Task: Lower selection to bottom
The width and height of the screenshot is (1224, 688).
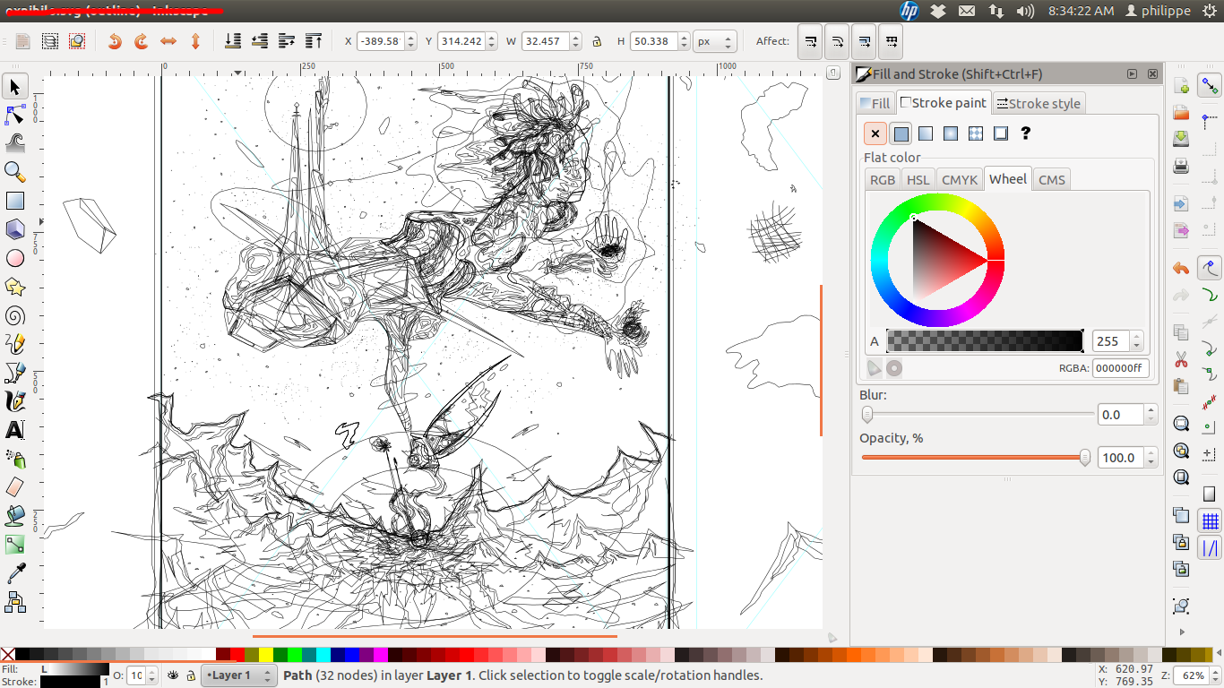Action: [232, 41]
